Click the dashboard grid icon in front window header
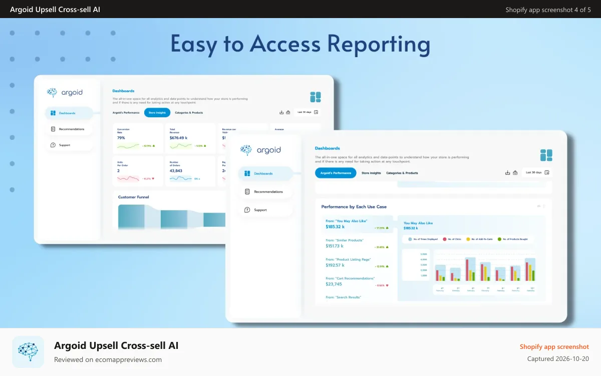 tap(546, 155)
